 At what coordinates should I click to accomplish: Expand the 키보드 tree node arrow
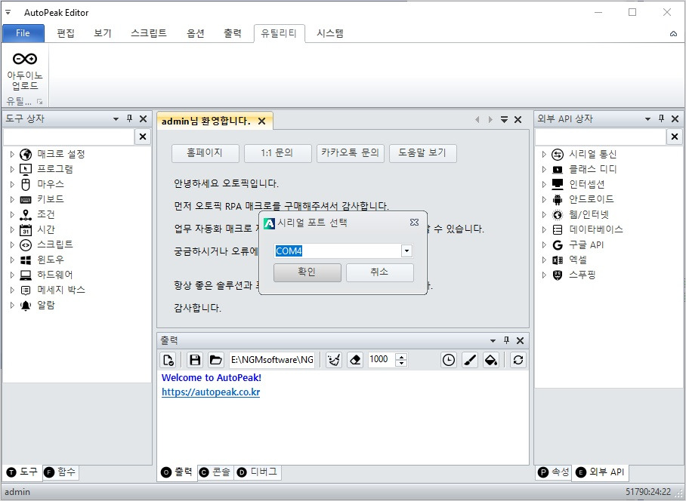click(12, 200)
